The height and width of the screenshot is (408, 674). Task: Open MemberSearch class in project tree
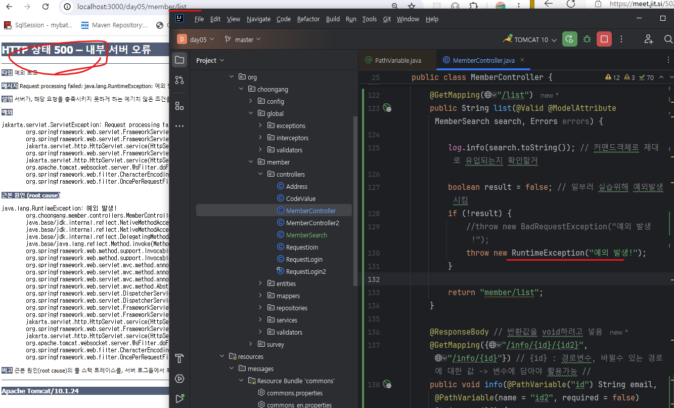tap(306, 235)
